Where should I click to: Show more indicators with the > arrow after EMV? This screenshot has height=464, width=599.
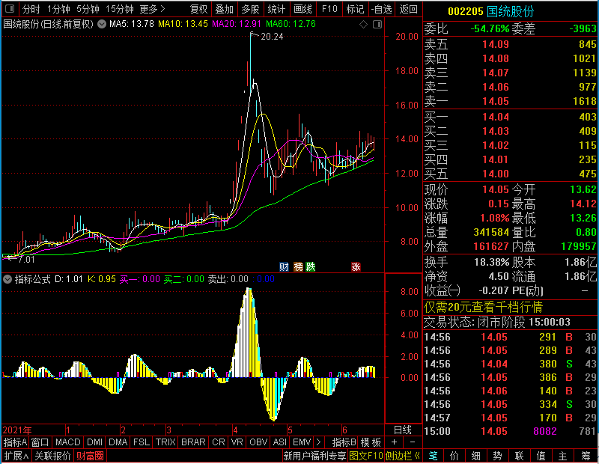pos(319,442)
